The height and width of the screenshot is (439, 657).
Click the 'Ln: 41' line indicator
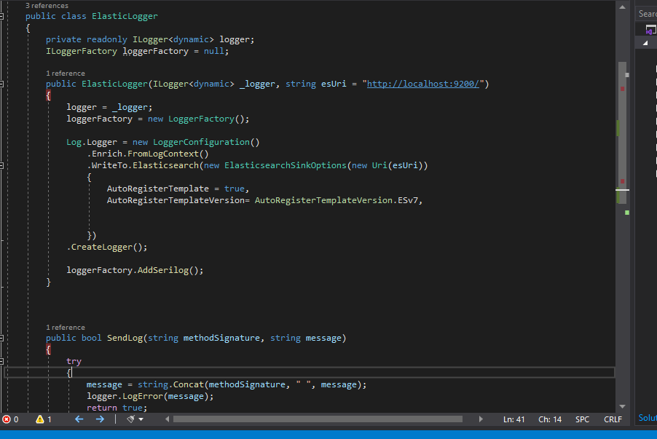514,419
